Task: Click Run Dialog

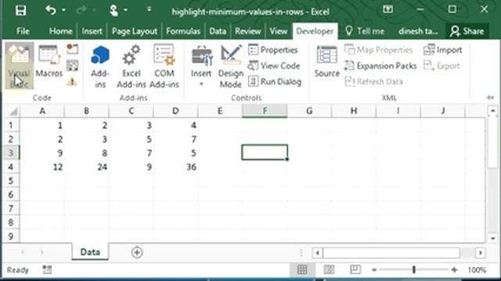Action: tap(275, 81)
